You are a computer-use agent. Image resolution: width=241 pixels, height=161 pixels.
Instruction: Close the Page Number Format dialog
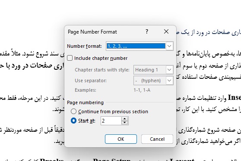point(166,31)
